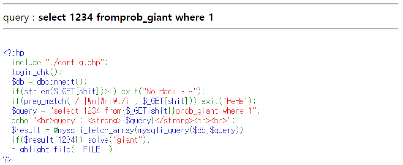Click the 'highlight_file(__FILE__);' line

click(64, 149)
